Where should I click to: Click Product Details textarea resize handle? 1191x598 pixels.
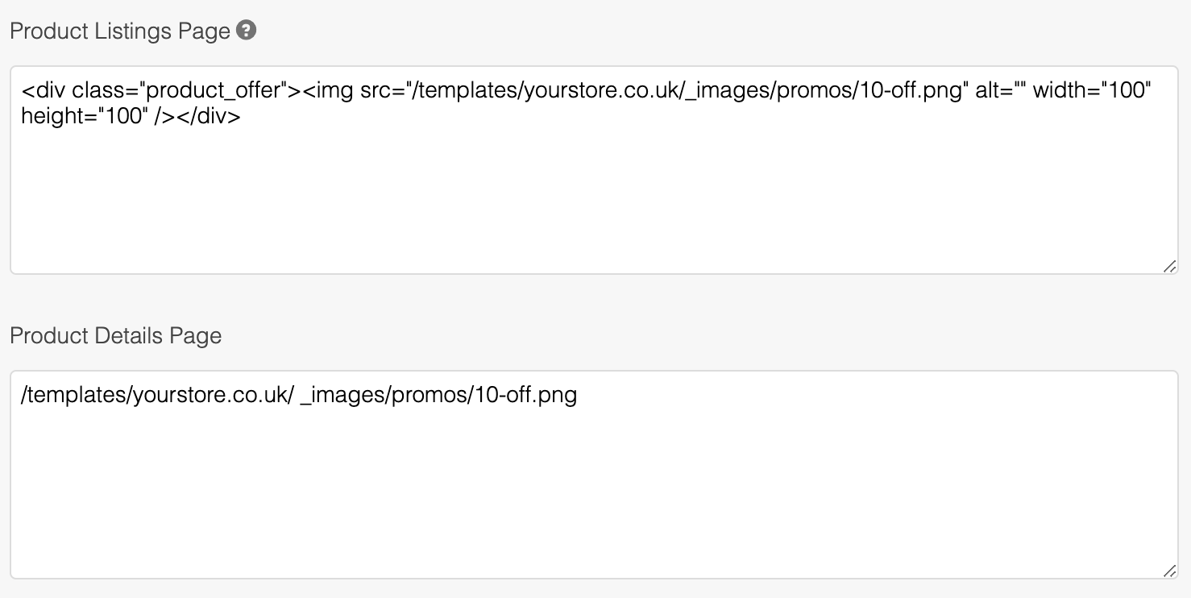point(1169,571)
